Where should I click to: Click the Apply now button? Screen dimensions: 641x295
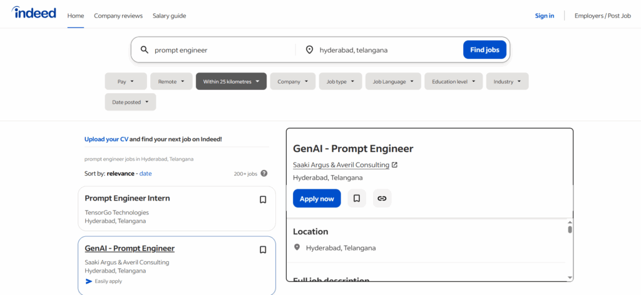[317, 199]
